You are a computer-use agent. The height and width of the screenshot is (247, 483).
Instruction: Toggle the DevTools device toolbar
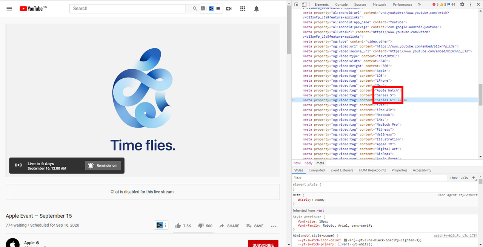(304, 5)
